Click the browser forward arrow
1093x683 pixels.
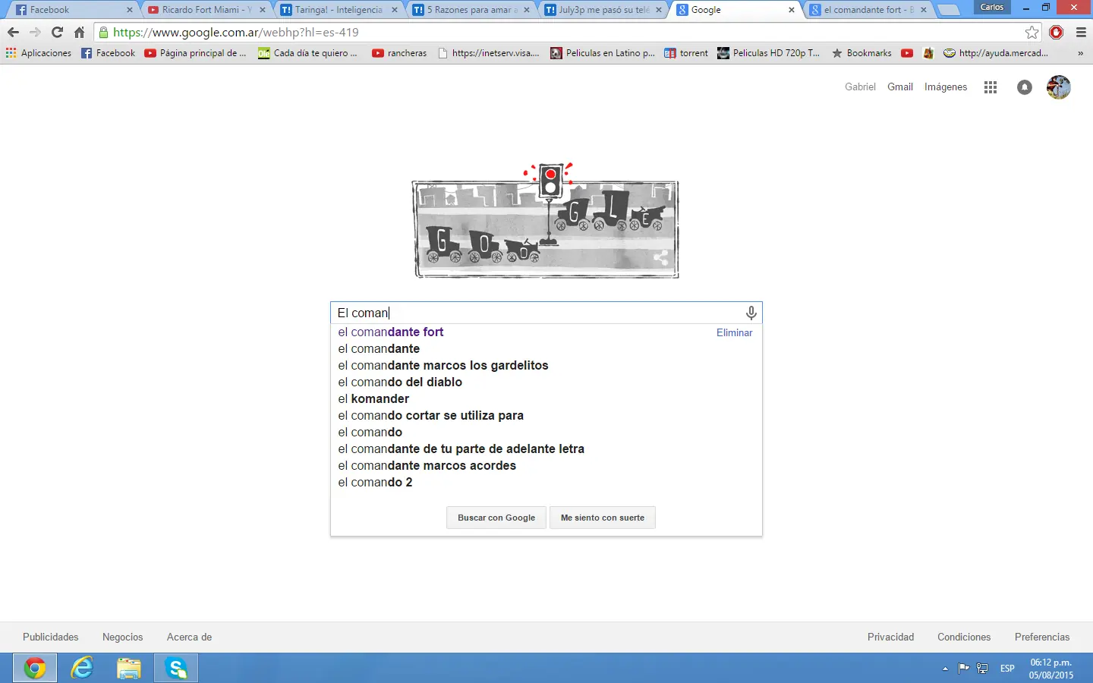pos(35,33)
